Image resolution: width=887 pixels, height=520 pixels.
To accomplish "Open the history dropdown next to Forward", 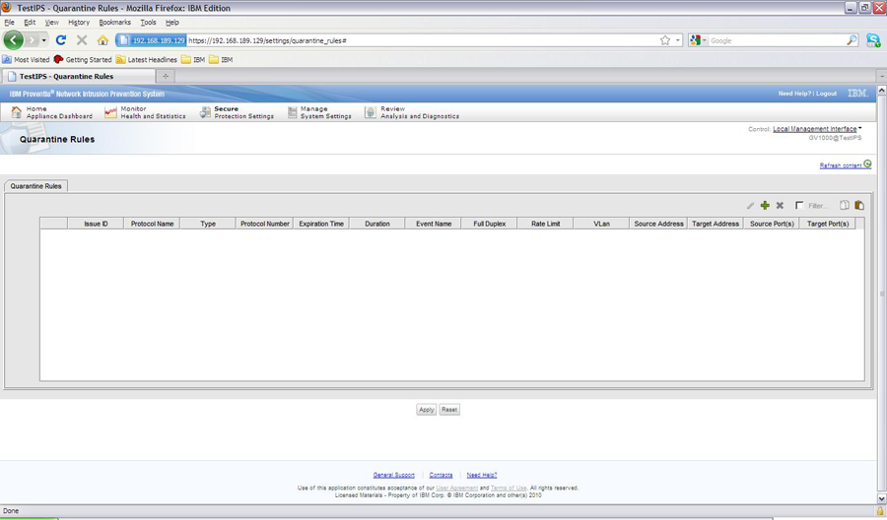I will click(44, 40).
